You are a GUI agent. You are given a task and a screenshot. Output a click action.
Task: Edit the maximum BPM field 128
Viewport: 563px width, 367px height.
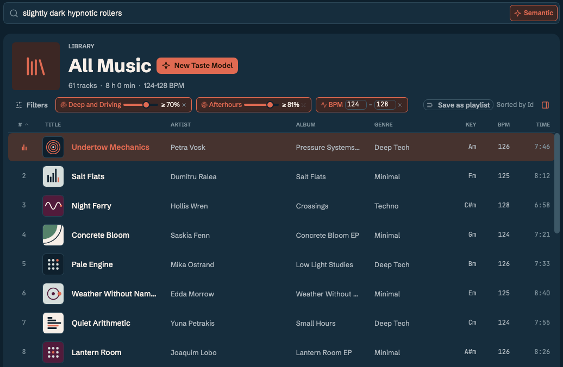click(x=385, y=104)
